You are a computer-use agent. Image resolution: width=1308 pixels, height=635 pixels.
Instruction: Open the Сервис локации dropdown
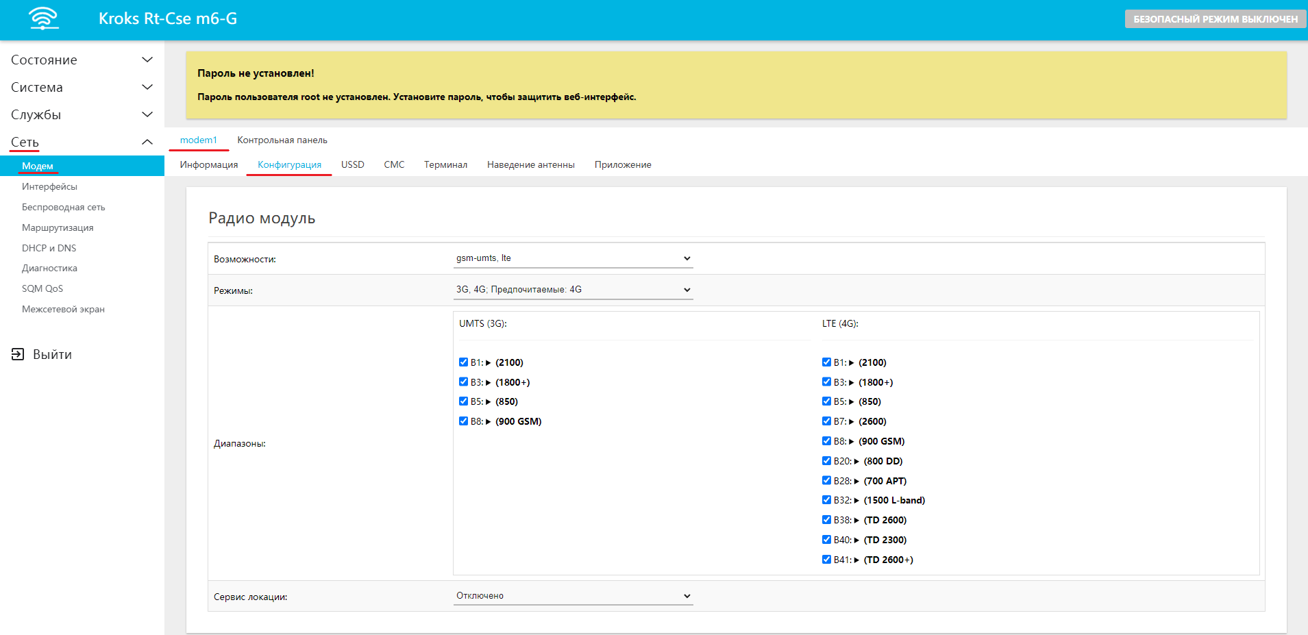tap(573, 596)
